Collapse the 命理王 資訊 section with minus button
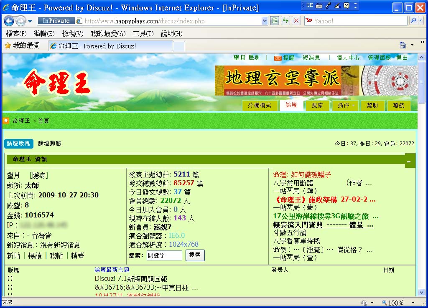Viewport: 428px width, 308px height. (x=409, y=161)
